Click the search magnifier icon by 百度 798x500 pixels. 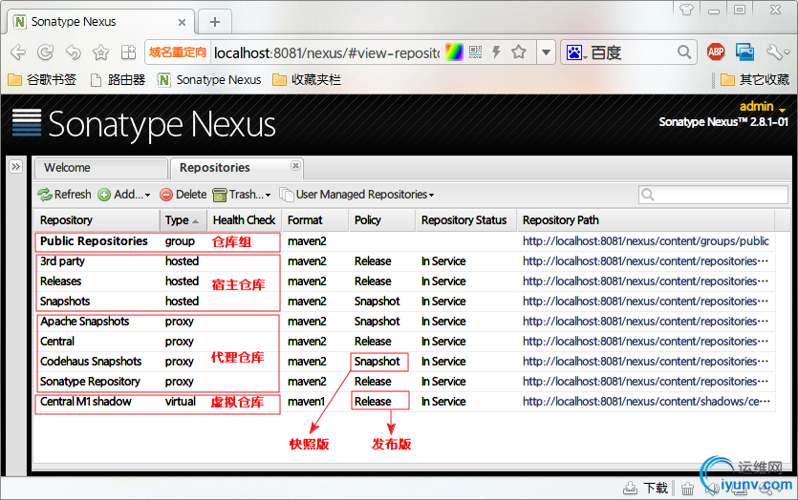click(x=684, y=52)
